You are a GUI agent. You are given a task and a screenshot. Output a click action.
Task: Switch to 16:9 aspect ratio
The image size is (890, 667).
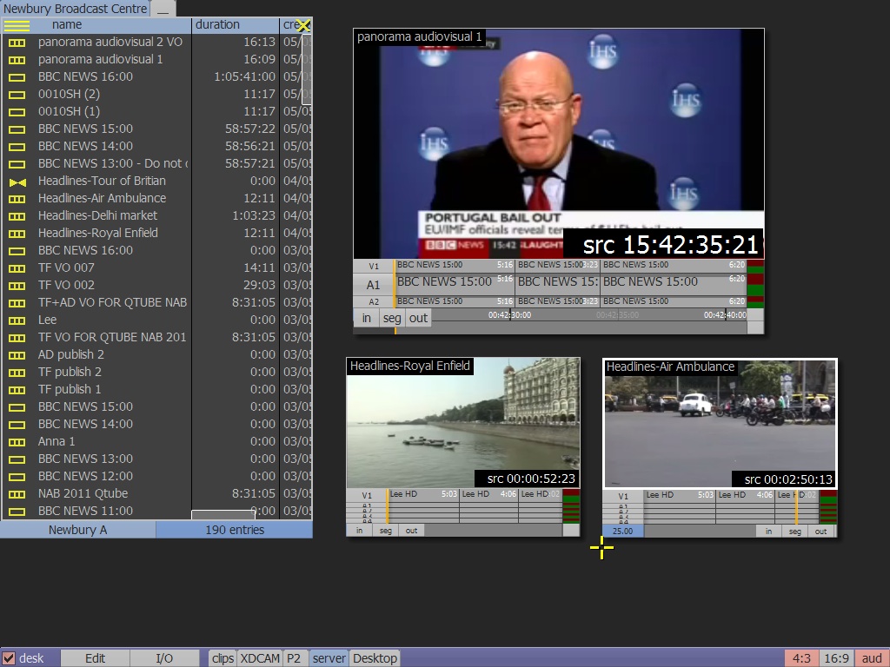point(836,658)
